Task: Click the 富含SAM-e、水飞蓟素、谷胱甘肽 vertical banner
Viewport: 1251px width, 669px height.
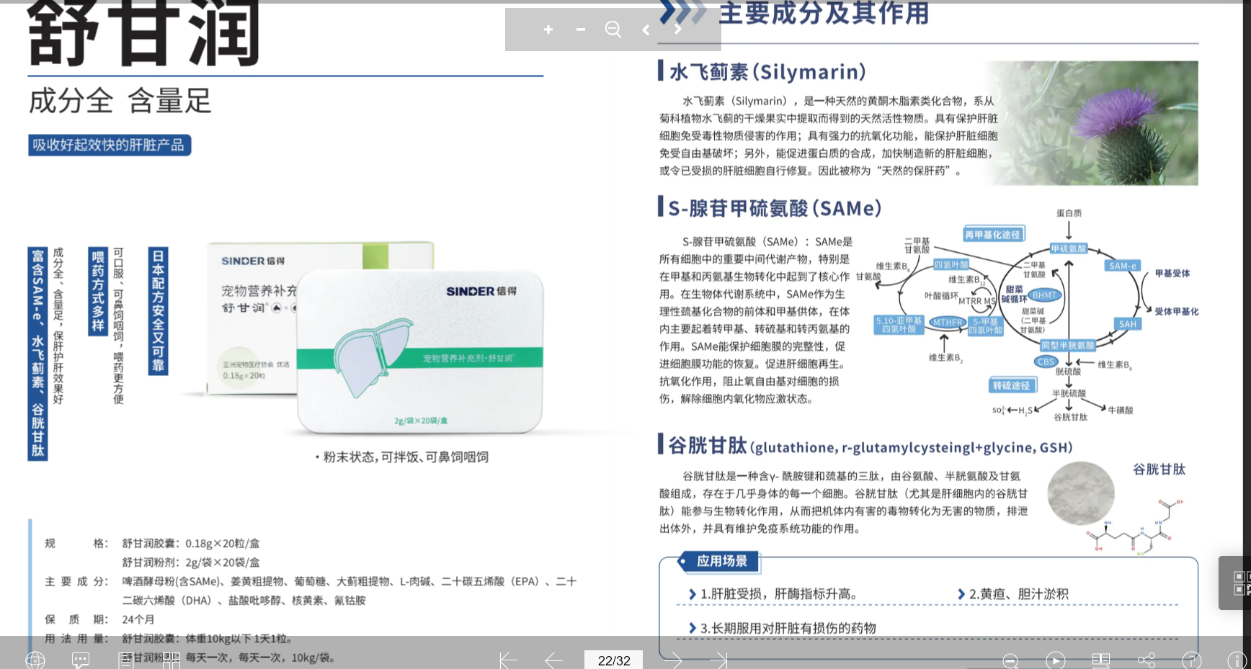Action: coord(37,354)
